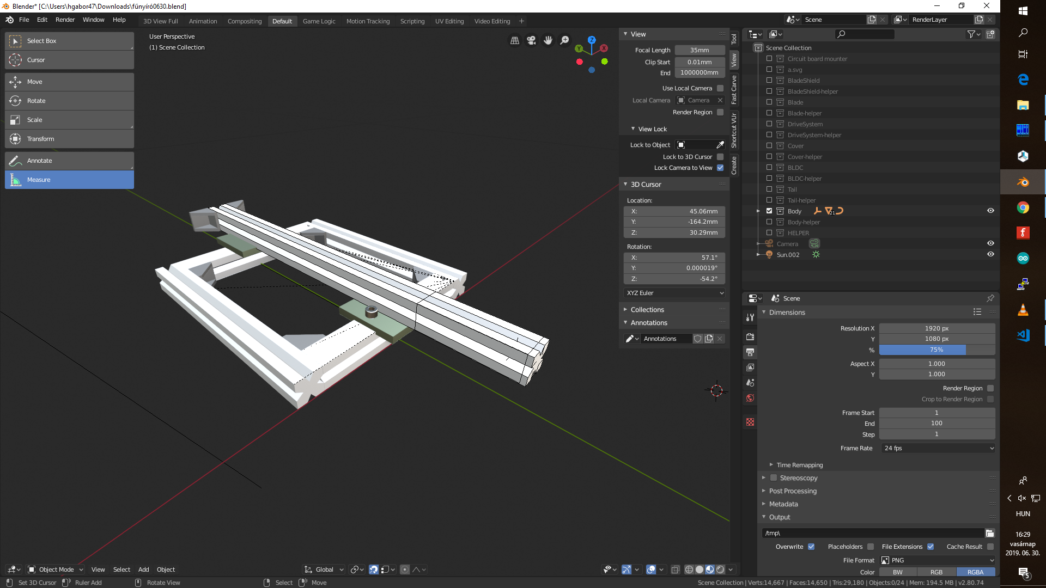This screenshot has width=1046, height=588.
Task: Uncheck Body collection checkbox in outliner
Action: [x=769, y=211]
